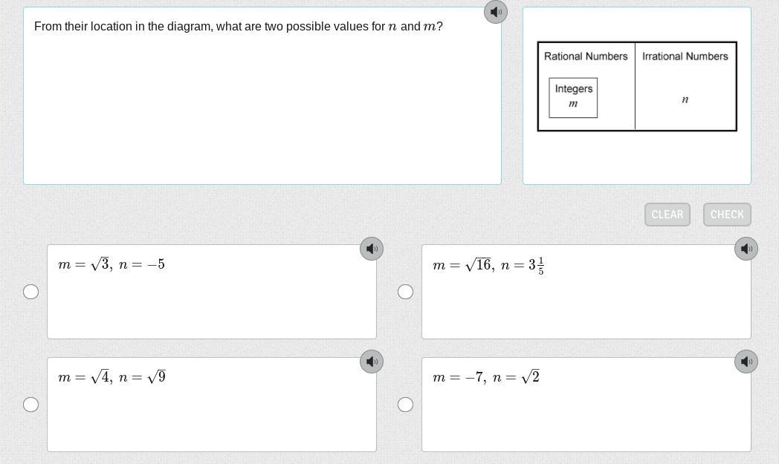779x464 pixels.
Task: Click the answer card m = √4, n = √9
Action: pyautogui.click(x=212, y=405)
